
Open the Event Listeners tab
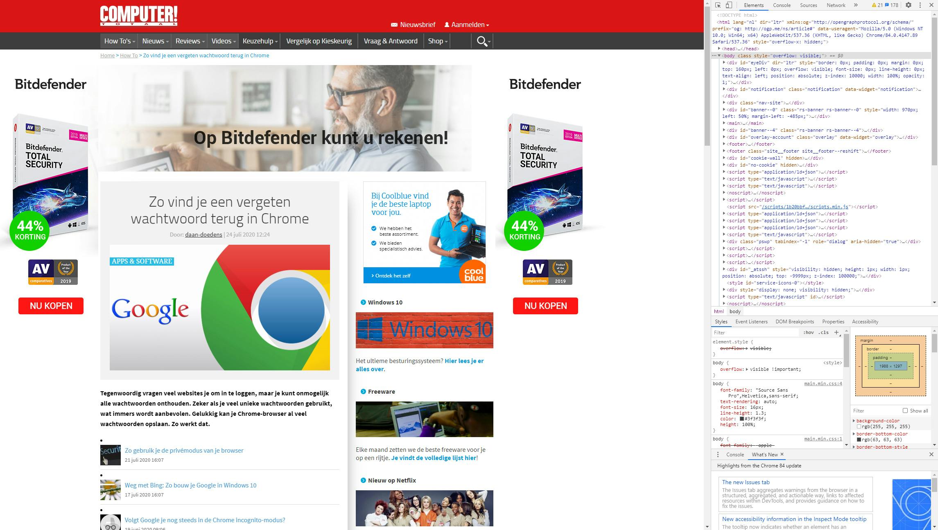pos(751,322)
